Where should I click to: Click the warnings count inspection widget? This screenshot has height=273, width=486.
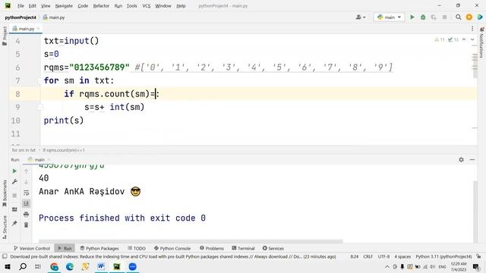[x=440, y=39]
